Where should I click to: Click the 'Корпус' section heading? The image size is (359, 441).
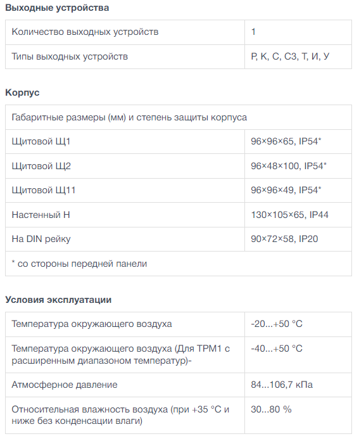(23, 93)
